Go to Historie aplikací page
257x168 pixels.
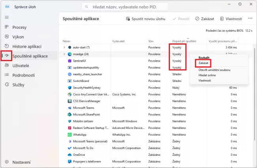click(x=26, y=46)
